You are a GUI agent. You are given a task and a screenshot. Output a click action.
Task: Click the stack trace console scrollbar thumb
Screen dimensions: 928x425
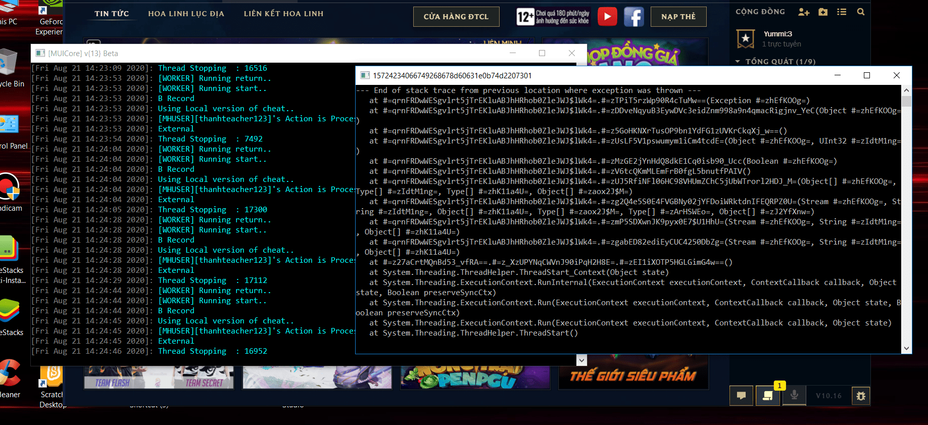pyautogui.click(x=906, y=101)
